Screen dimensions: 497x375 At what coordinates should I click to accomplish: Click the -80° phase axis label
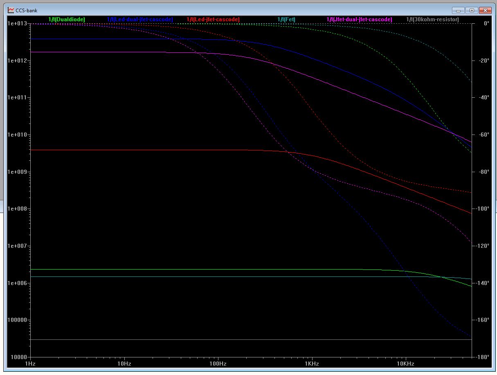coord(484,172)
